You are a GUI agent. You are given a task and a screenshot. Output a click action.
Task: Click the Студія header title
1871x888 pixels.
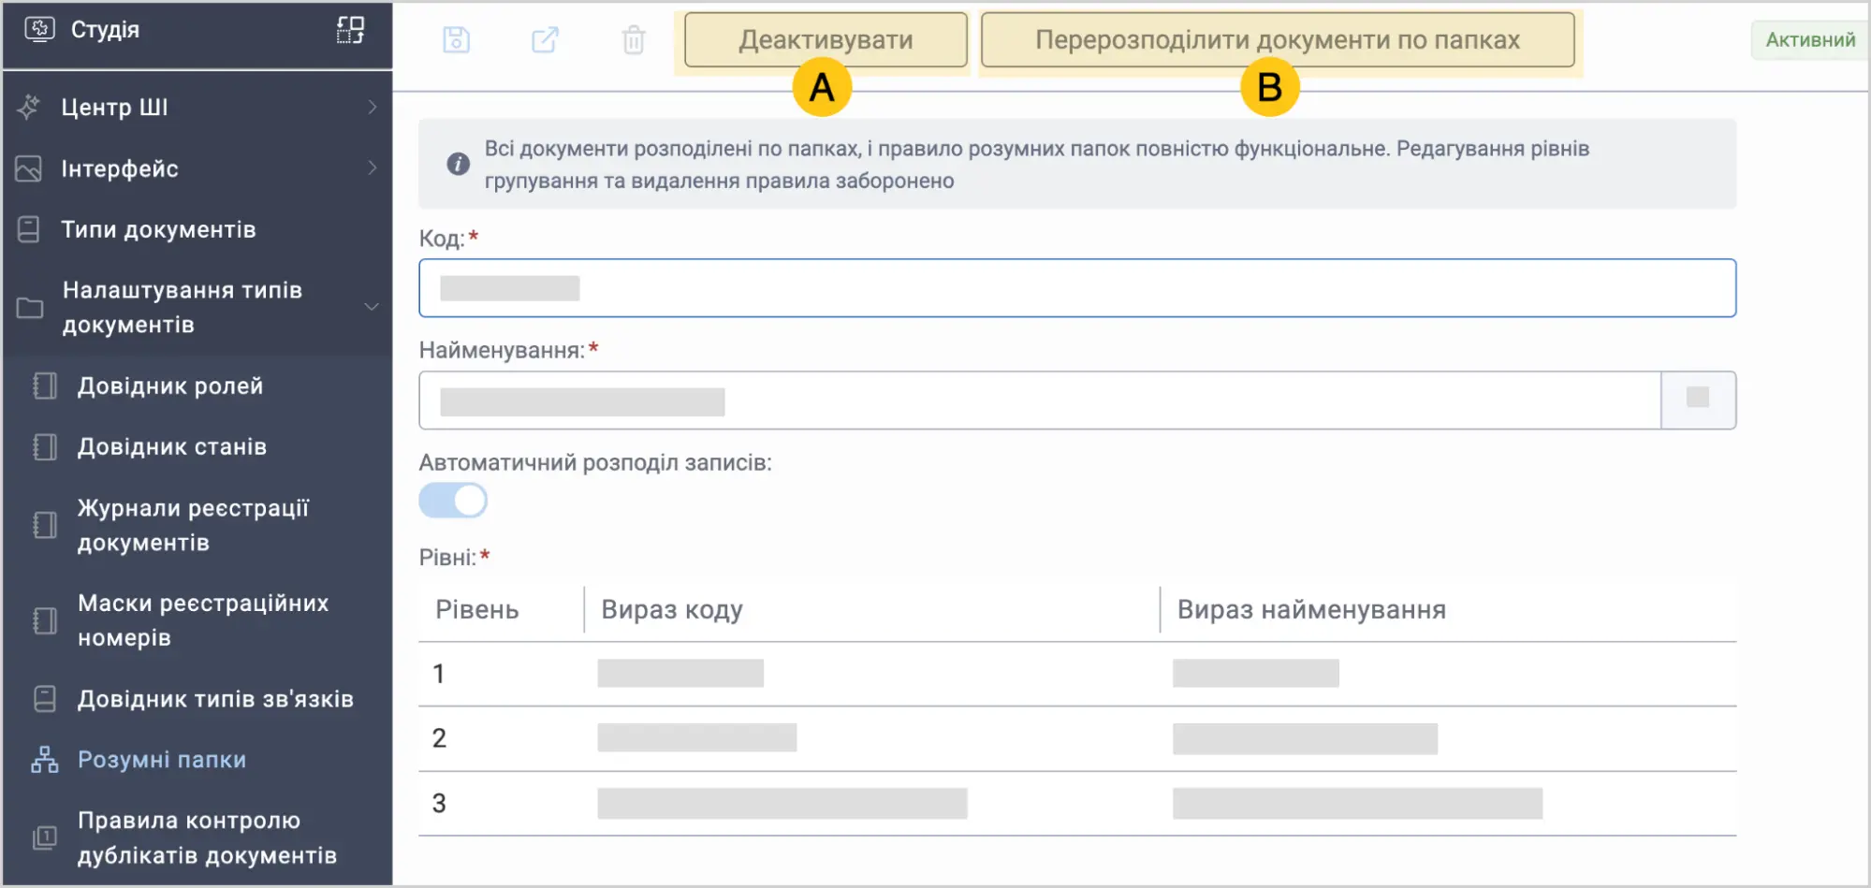click(105, 30)
